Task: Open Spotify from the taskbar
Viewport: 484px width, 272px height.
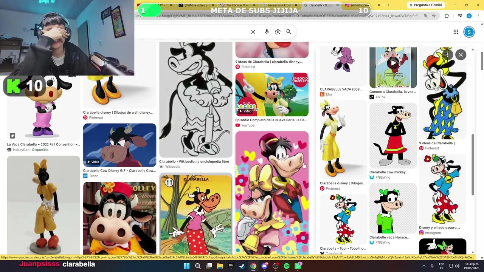Action: coord(287,266)
